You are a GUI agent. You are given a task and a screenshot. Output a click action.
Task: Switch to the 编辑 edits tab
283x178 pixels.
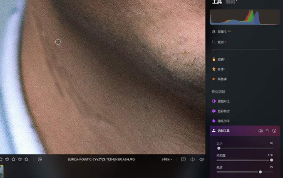pos(230,2)
